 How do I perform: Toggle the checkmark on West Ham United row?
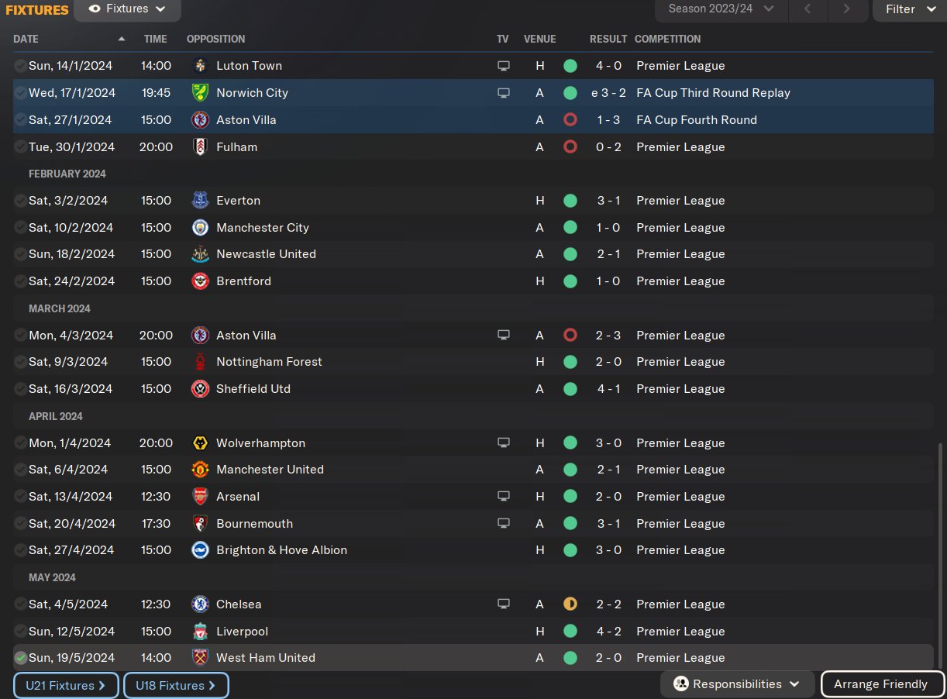click(x=20, y=658)
